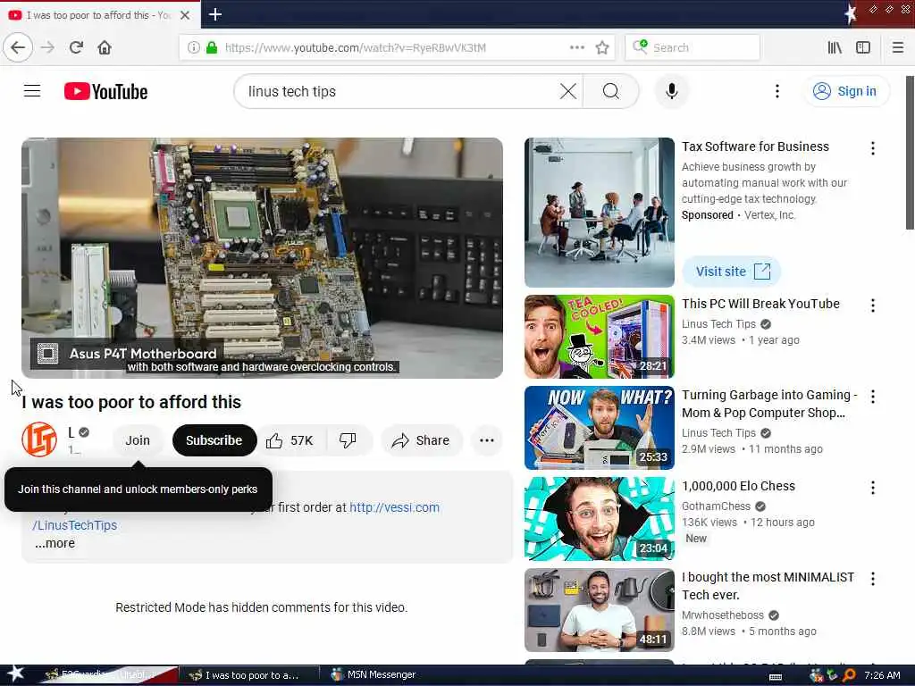
Task: Open options for Tax Software for Business ad
Action: 873,148
